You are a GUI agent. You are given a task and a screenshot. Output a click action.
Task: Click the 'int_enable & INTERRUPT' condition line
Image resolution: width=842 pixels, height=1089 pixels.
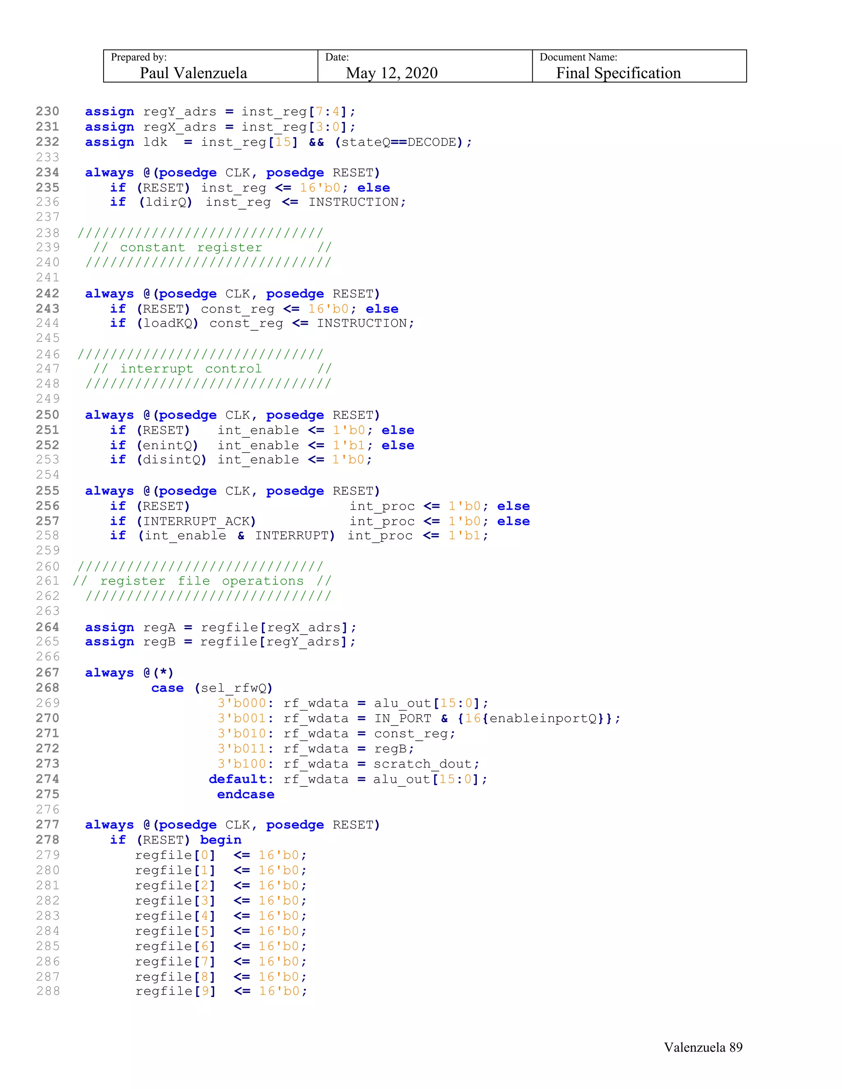[x=299, y=535]
